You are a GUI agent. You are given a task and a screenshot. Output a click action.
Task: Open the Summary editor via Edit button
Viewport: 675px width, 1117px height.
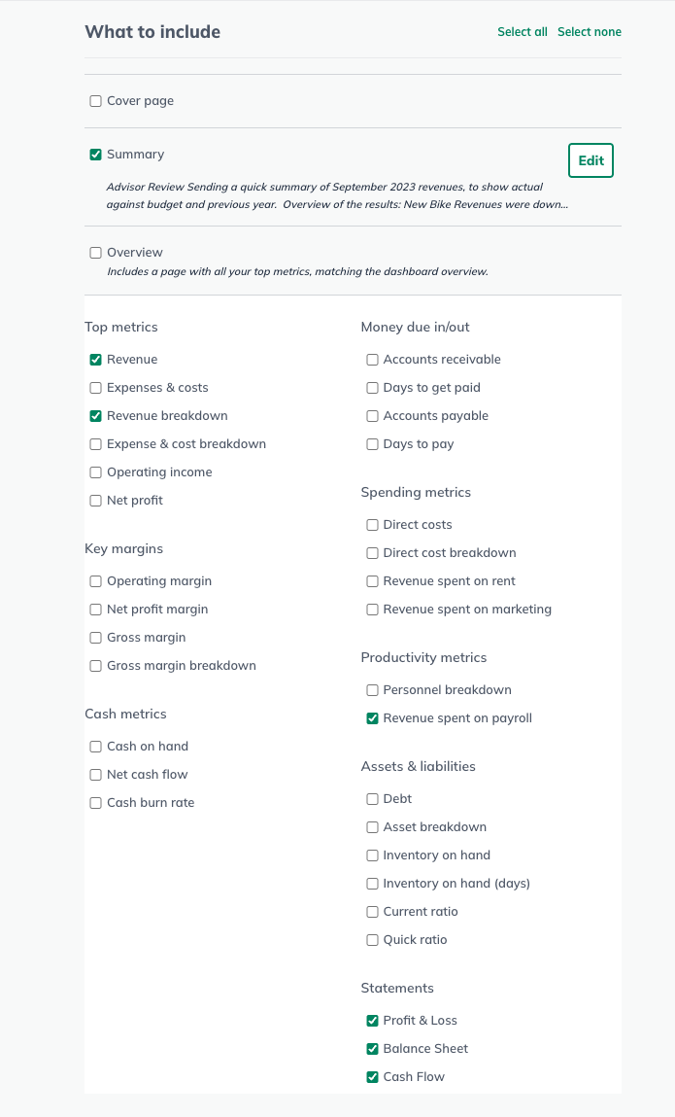point(591,159)
